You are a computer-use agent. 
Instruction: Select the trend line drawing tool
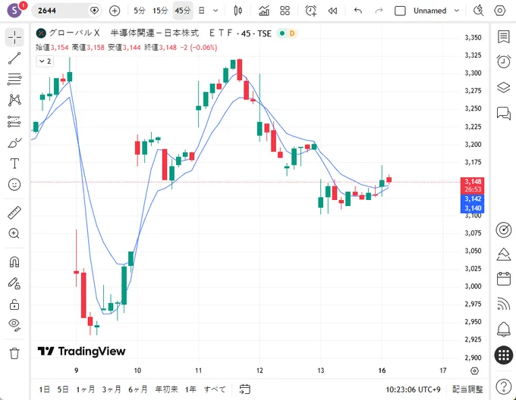[x=14, y=58]
